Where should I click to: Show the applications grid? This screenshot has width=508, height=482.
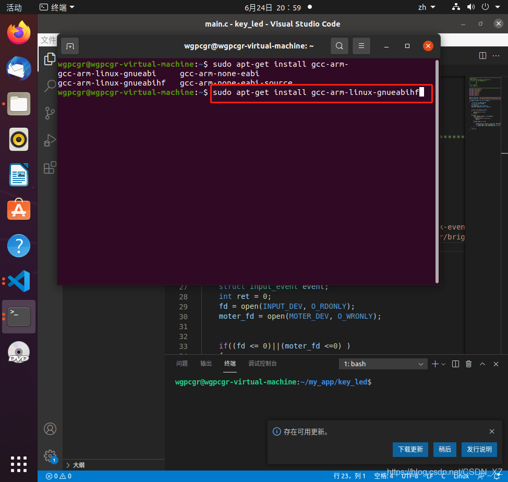point(19,464)
